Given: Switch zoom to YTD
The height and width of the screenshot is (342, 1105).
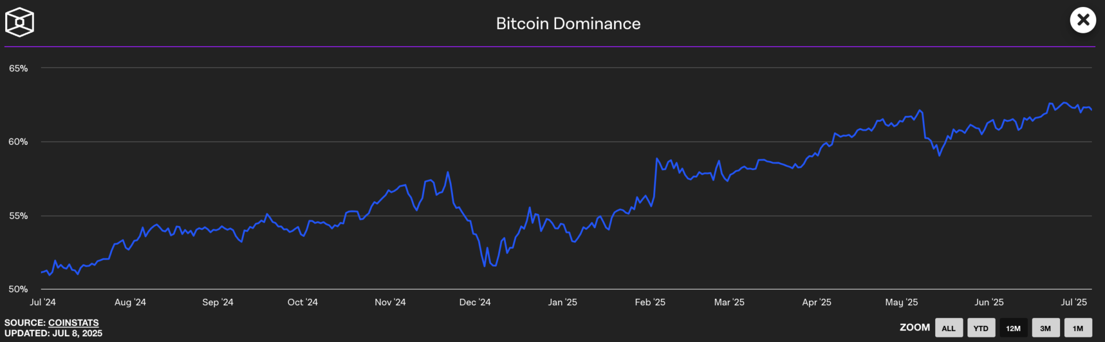Looking at the screenshot, I should point(981,328).
